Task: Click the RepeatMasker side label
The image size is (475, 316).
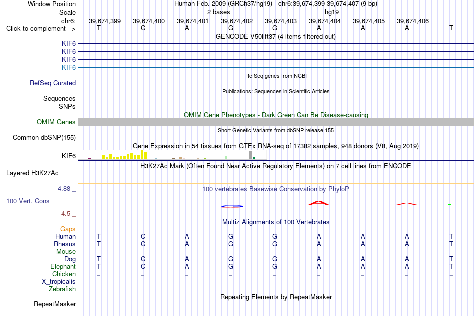Action: (55, 304)
